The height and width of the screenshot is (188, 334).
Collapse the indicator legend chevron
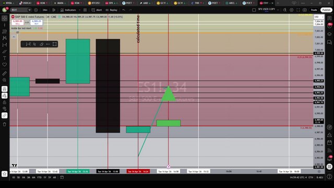(14, 37)
